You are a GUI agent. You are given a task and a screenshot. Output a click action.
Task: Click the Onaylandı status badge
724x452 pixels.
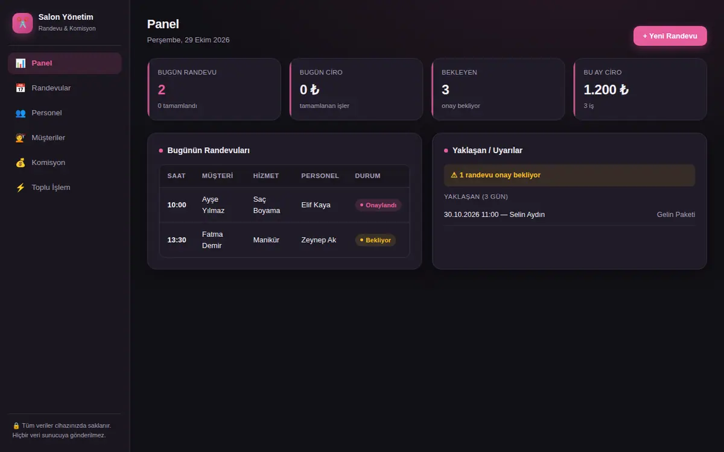coord(378,205)
